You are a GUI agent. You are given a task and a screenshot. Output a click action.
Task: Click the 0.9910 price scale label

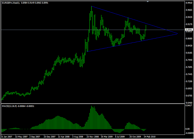[x=189, y=3]
